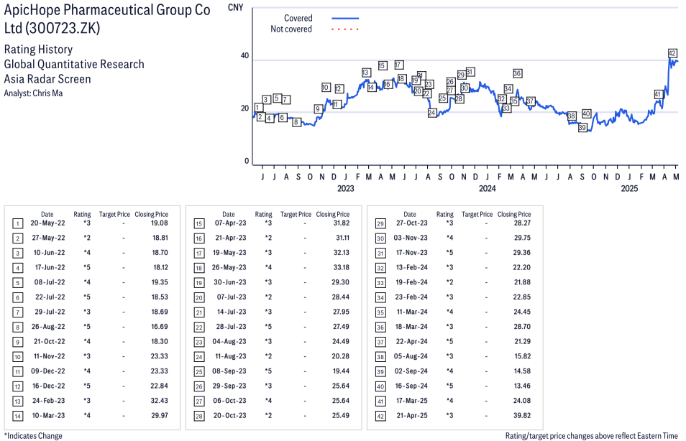Click the date 02-Sep-24 in the table

pyautogui.click(x=411, y=371)
